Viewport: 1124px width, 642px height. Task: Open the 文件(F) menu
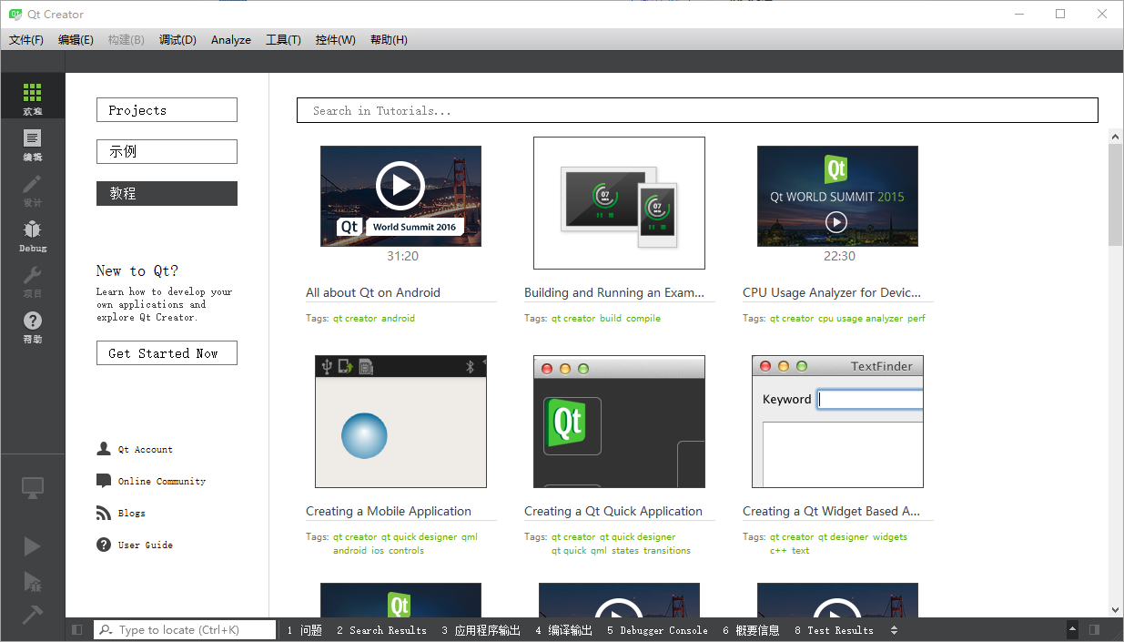(26, 39)
